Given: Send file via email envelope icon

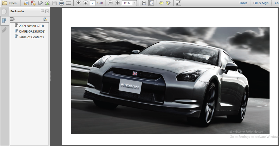Looking at the screenshot, I should [69, 3].
